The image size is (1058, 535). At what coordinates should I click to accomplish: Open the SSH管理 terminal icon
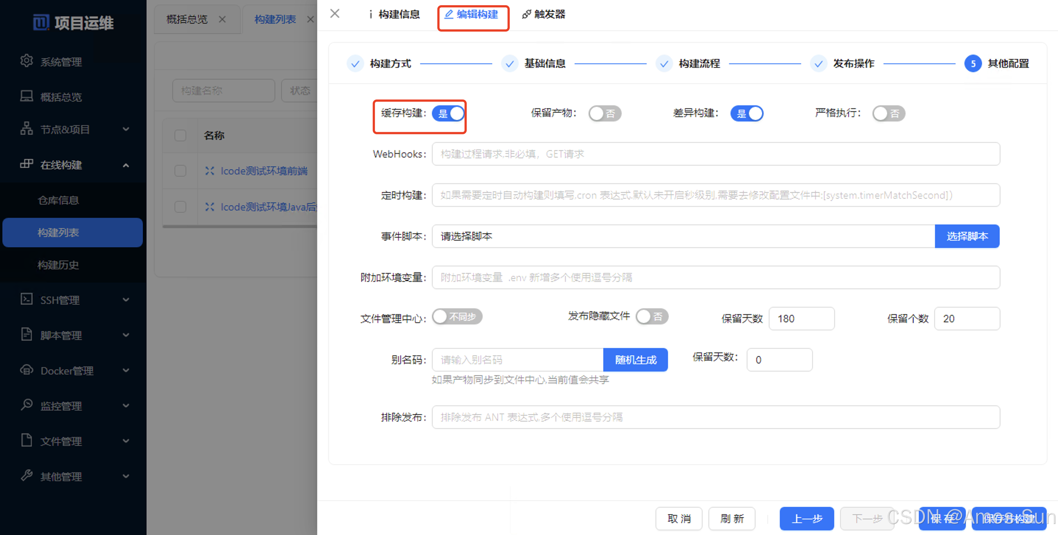(x=26, y=300)
